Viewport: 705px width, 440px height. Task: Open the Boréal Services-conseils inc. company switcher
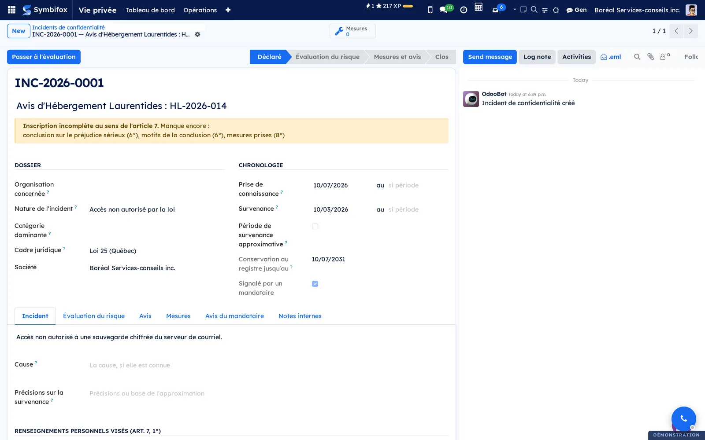click(637, 10)
